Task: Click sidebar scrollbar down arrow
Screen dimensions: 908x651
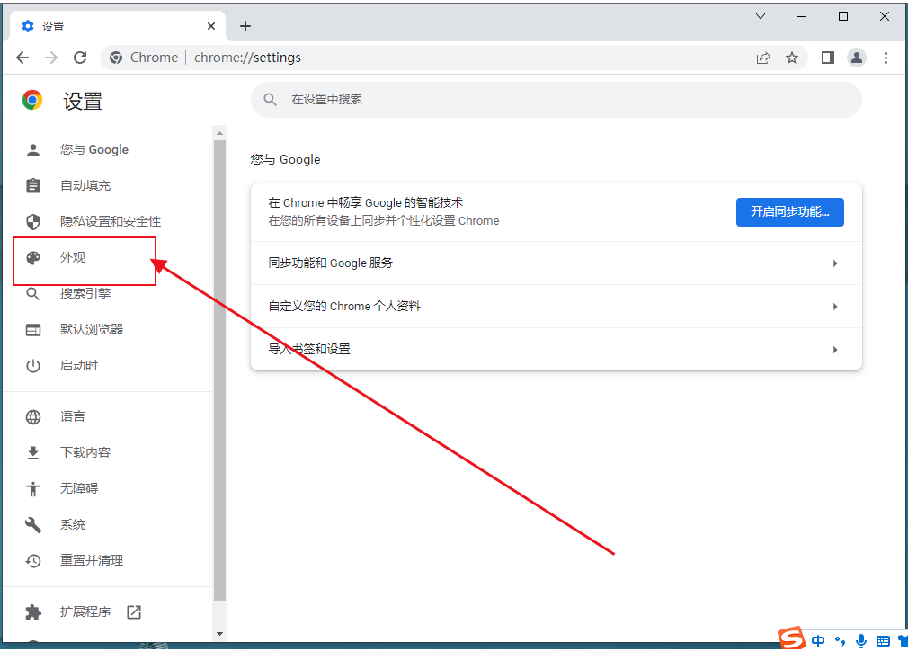Action: (219, 634)
